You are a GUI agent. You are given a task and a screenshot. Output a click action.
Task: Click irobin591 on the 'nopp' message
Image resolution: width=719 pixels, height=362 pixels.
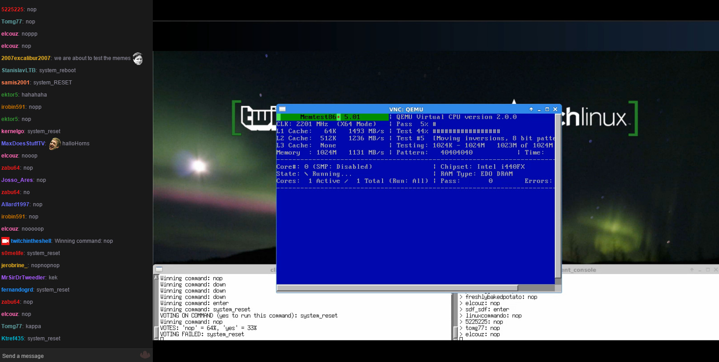(14, 107)
